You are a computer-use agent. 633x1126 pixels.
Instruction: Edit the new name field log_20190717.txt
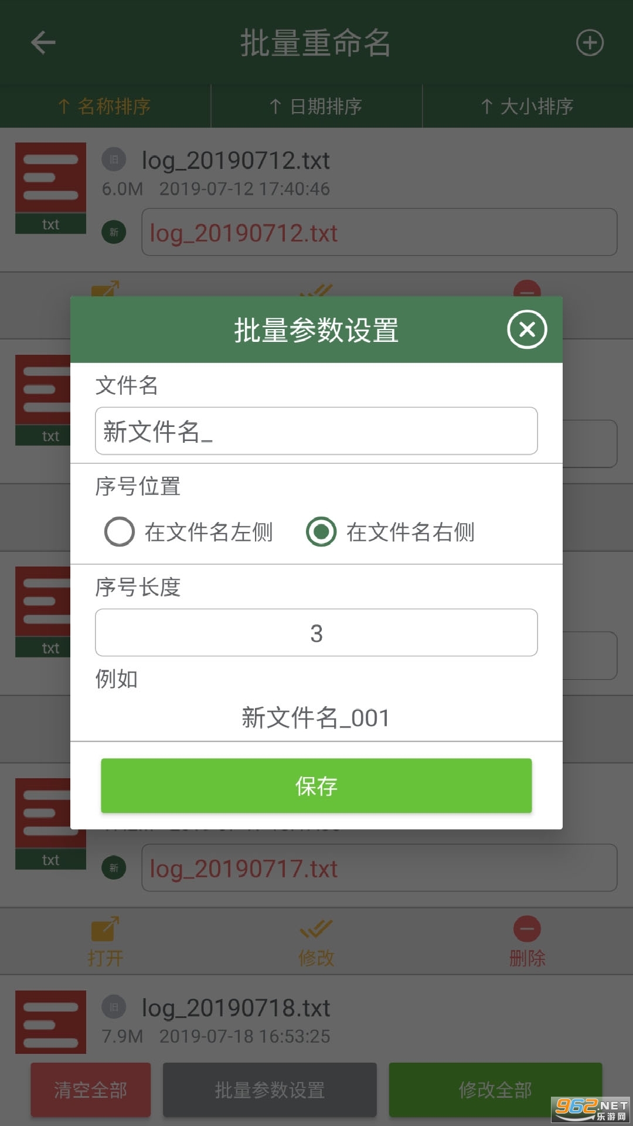379,868
